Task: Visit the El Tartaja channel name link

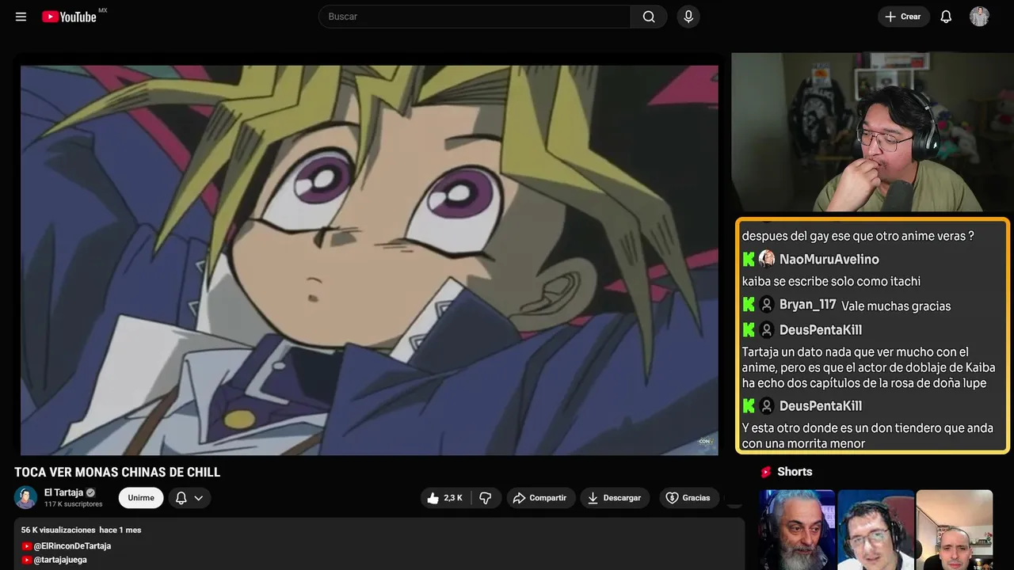Action: [x=63, y=492]
